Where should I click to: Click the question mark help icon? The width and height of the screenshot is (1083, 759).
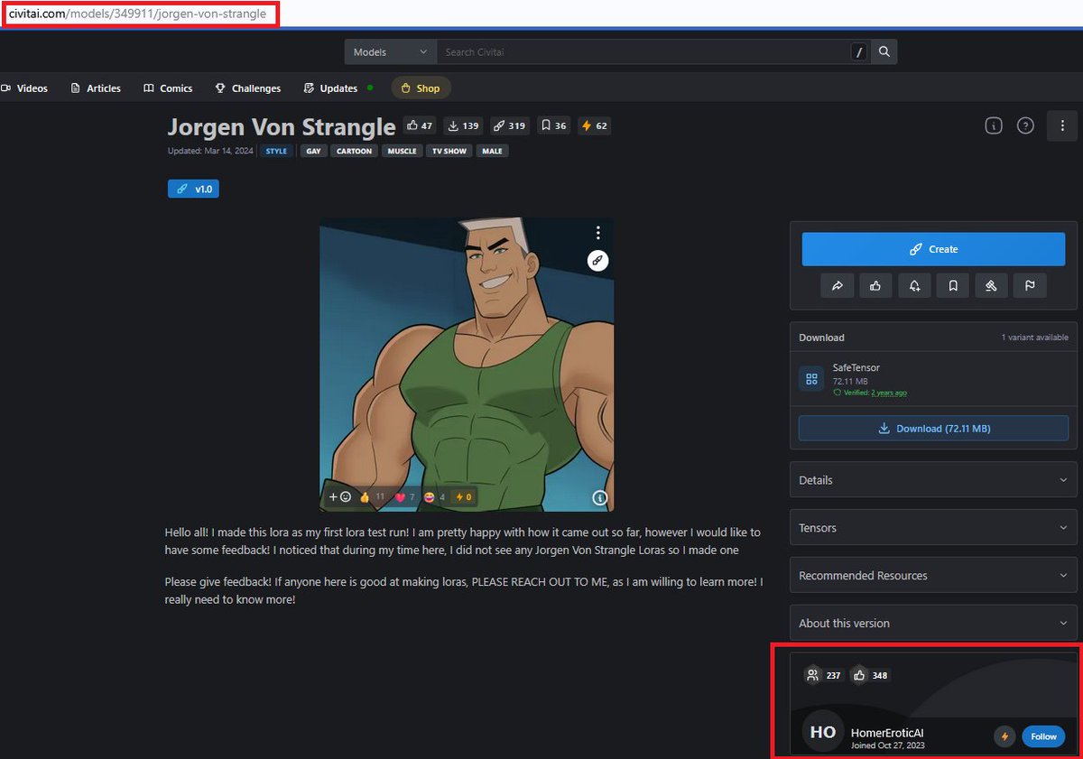pyautogui.click(x=1025, y=126)
